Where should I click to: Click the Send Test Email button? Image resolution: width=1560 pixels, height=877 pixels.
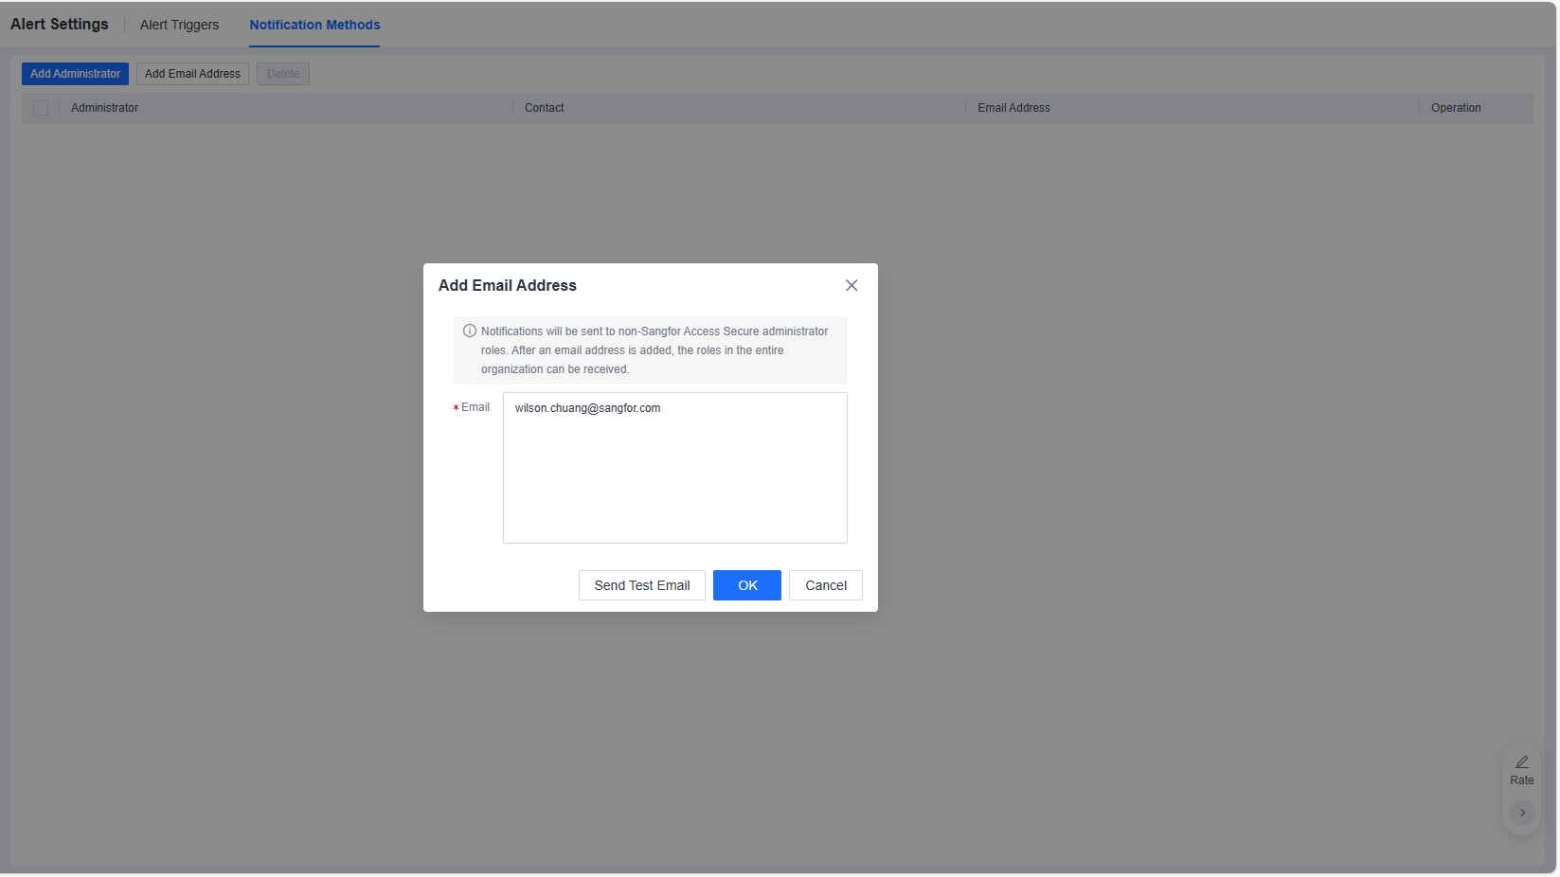coord(642,585)
